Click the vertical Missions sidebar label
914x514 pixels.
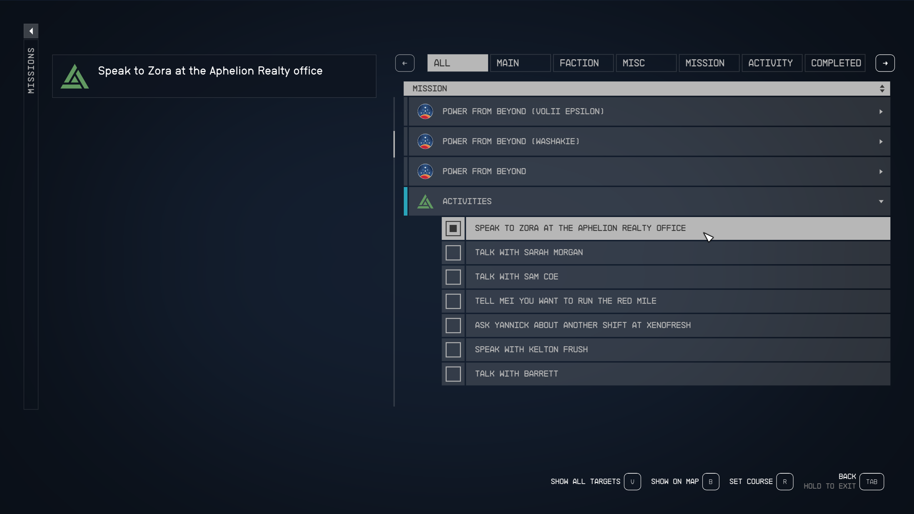tap(31, 70)
